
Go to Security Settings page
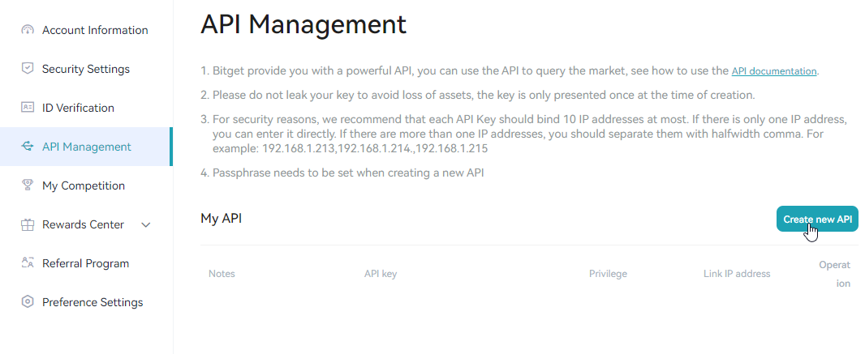click(x=86, y=69)
